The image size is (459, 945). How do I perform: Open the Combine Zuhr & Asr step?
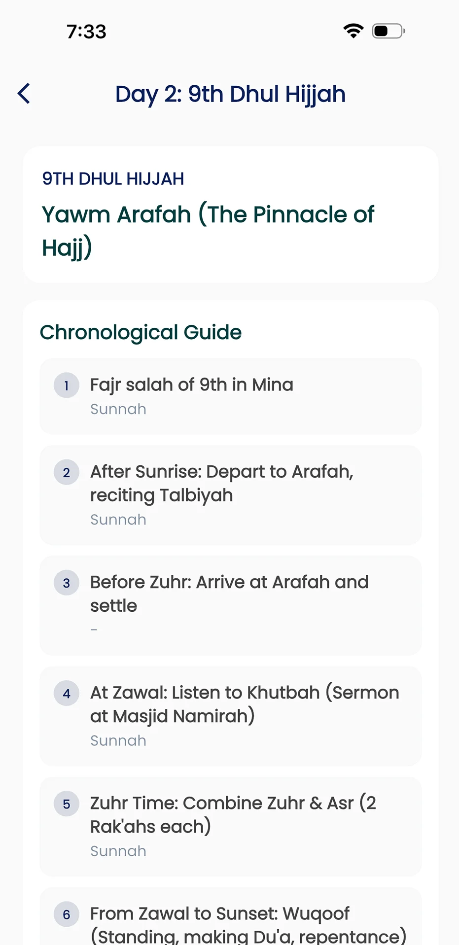click(x=230, y=826)
